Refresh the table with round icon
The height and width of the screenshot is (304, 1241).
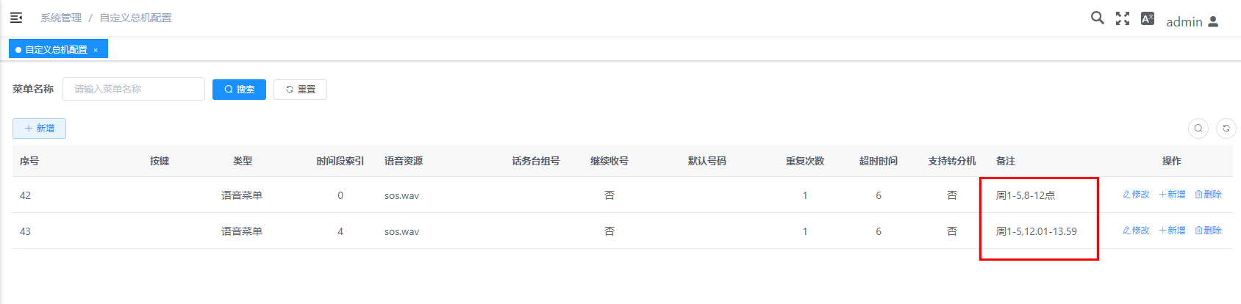(x=1226, y=129)
